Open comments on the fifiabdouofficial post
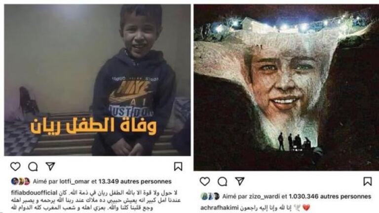The height and width of the screenshot is (213, 379). [33, 166]
